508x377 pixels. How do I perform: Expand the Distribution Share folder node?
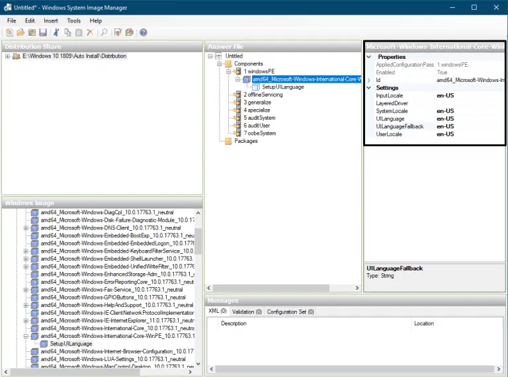coord(7,56)
